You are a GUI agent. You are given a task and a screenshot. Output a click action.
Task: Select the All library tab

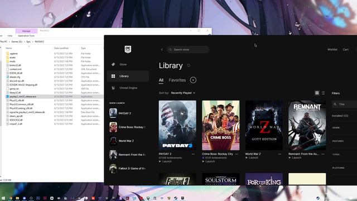click(161, 80)
